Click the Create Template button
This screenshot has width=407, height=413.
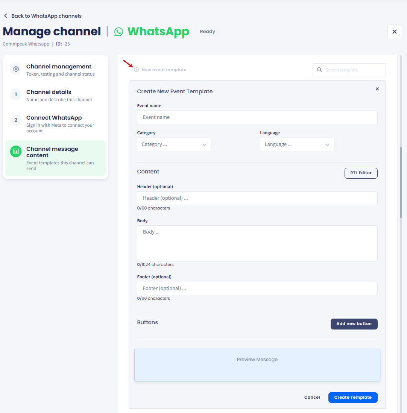click(x=353, y=398)
